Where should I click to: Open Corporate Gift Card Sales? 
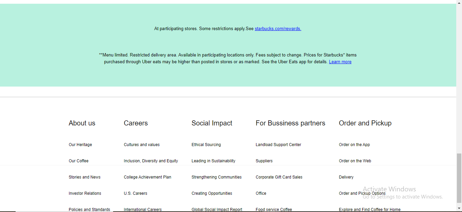[279, 177]
